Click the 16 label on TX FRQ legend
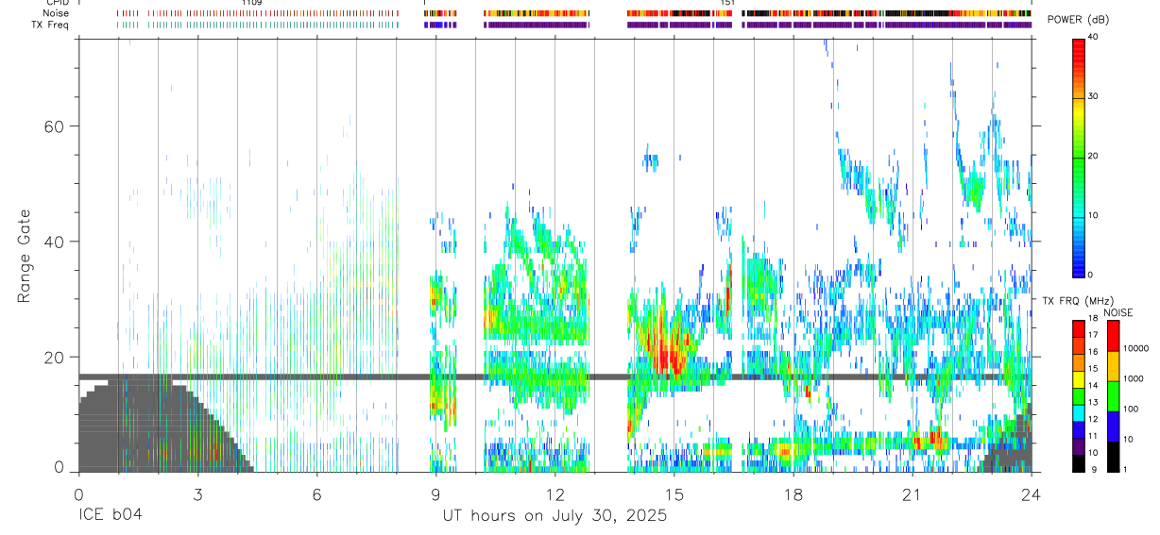The width and height of the screenshot is (1160, 535). tap(1091, 352)
